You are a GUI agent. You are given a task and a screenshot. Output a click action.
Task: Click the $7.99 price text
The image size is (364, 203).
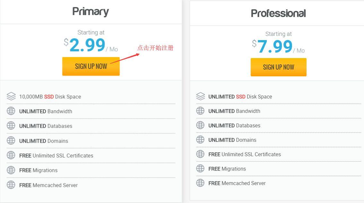pos(275,47)
